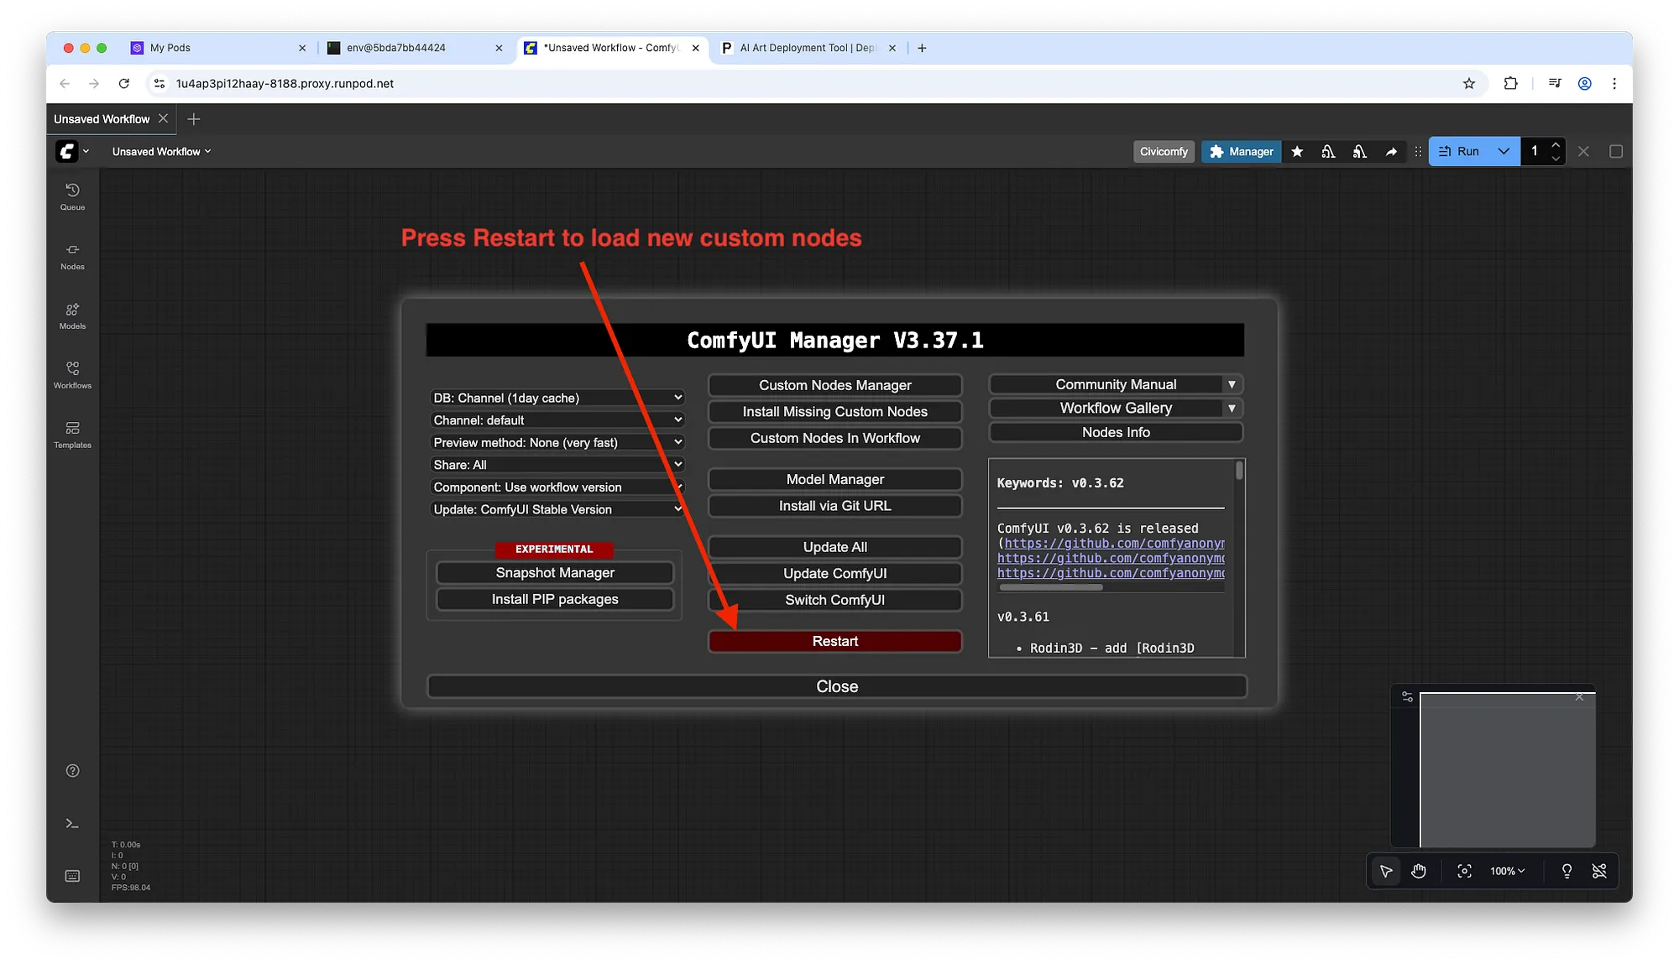The height and width of the screenshot is (964, 1679).
Task: Open Share: All dropdown
Action: pyautogui.click(x=557, y=464)
